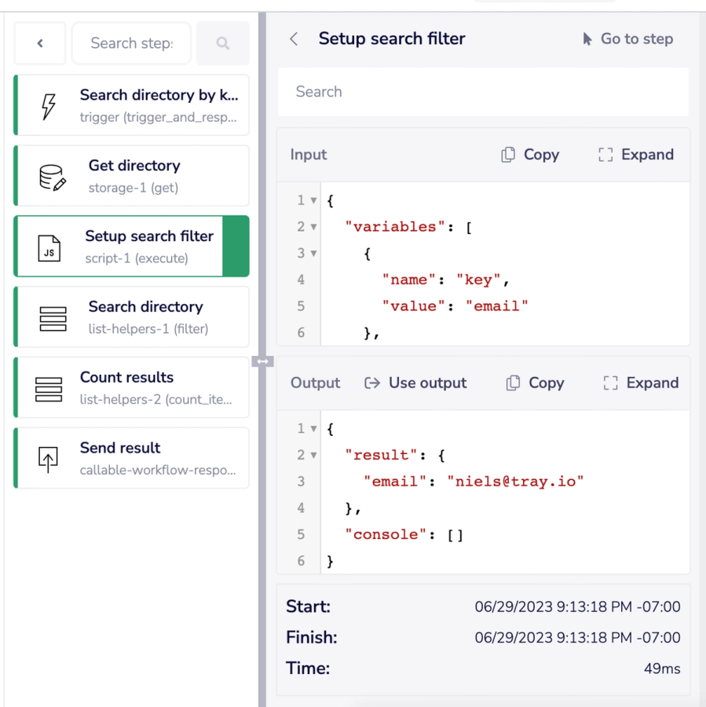Collapse the "variables" array fold on Input line 2
Screen dimensions: 706x707
pyautogui.click(x=313, y=227)
